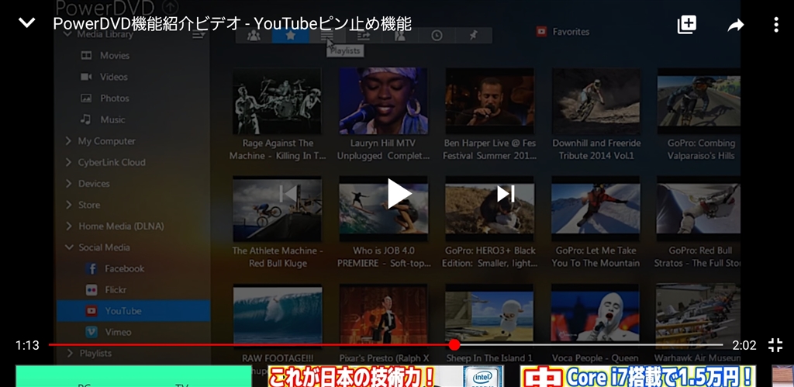This screenshot has width=794, height=387.
Task: Open the three-dot more options menu
Action: pos(775,24)
